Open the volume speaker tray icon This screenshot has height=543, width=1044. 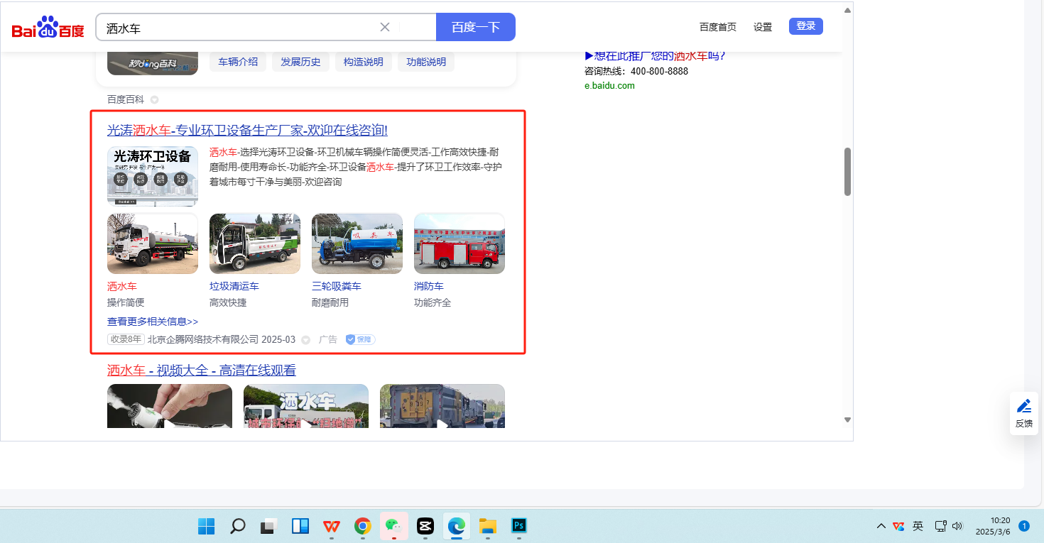pos(957,526)
